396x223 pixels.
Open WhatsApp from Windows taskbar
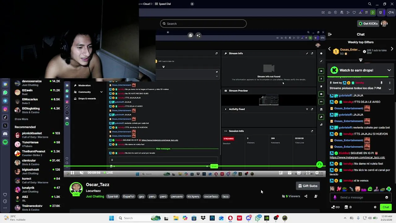pyautogui.click(x=258, y=218)
